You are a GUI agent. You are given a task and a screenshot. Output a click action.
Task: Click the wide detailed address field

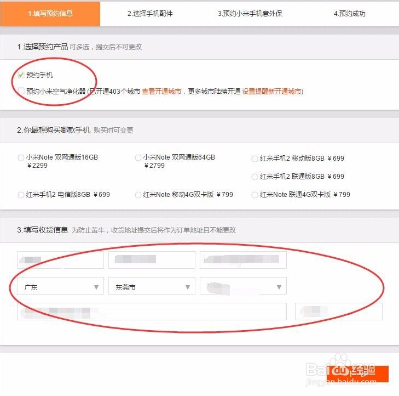[152, 312]
